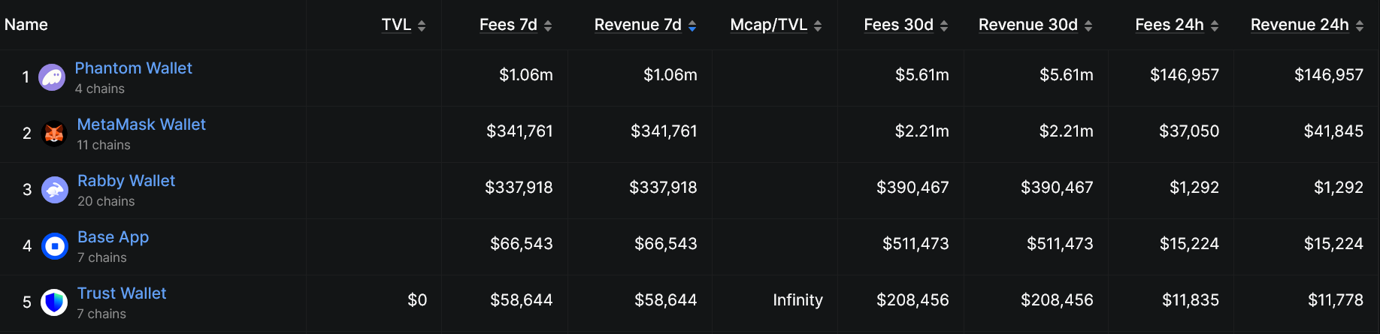Click the Rabby Wallet rabbit logo

(54, 190)
